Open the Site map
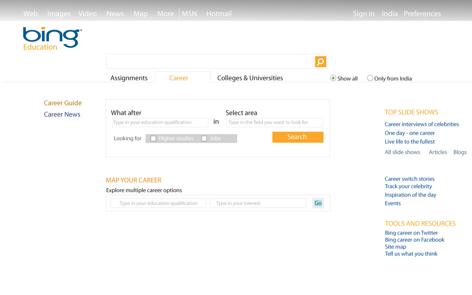This screenshot has width=472, height=295. (395, 246)
